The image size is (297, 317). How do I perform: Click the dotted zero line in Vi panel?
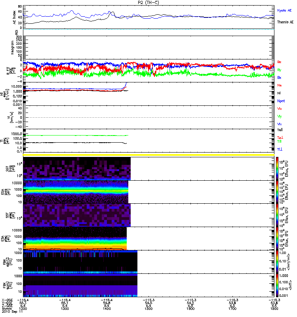coord(148,117)
